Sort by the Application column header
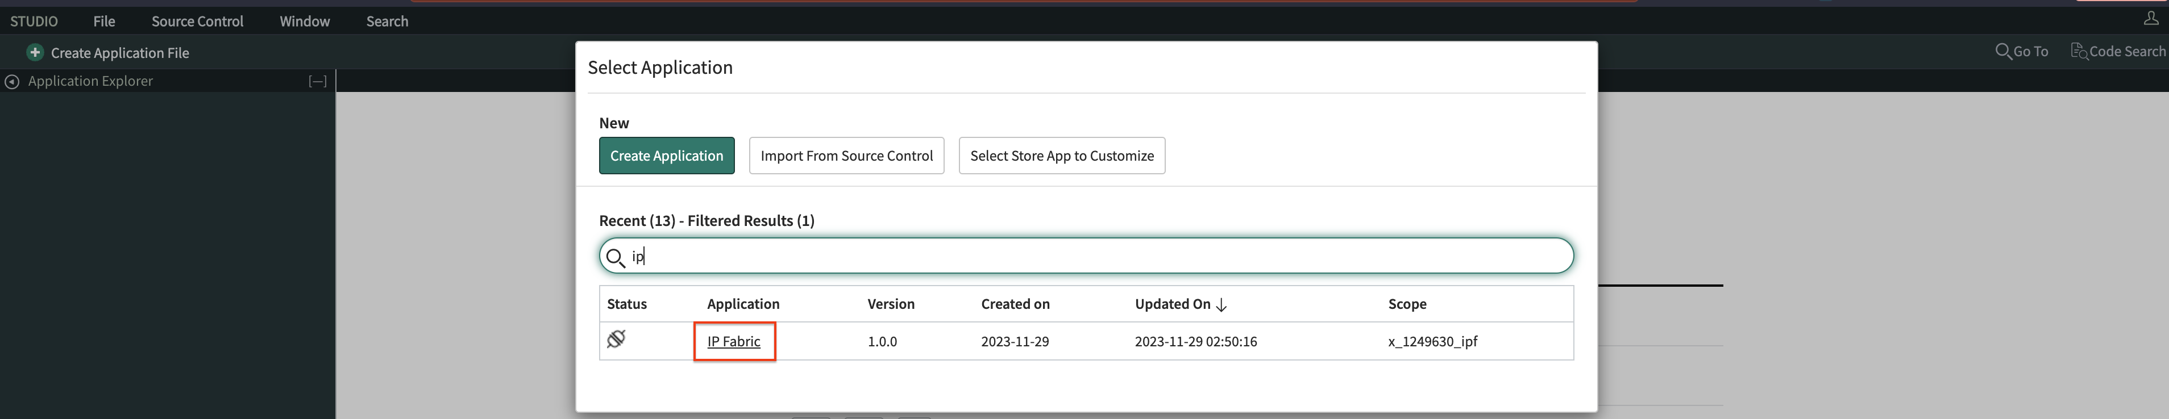 [743, 304]
